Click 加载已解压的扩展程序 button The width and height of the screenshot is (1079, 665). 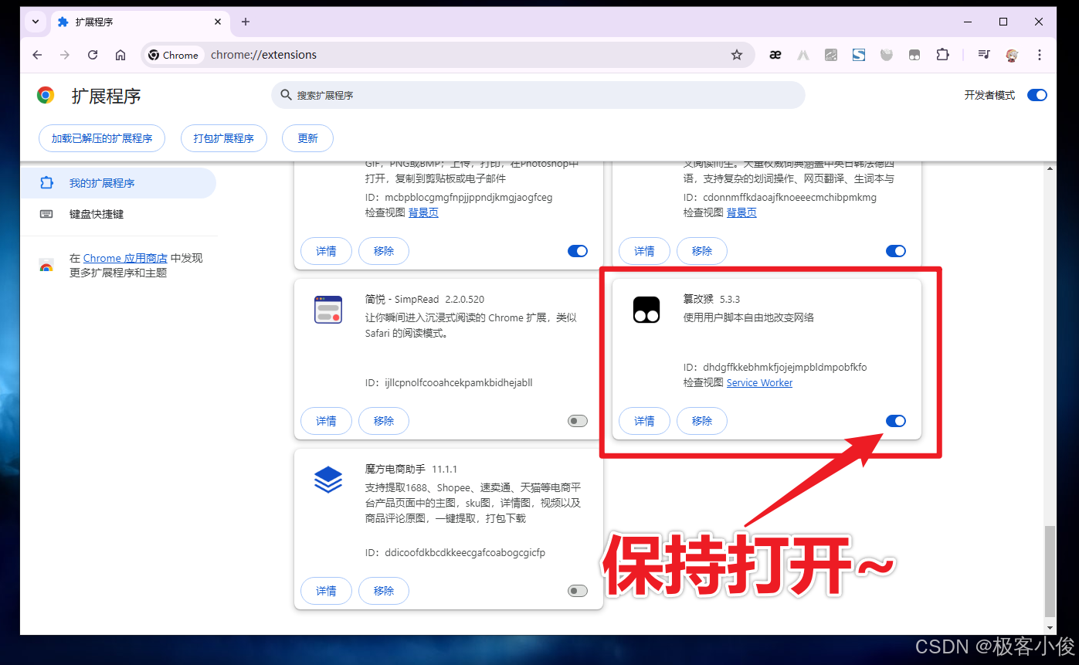(102, 138)
